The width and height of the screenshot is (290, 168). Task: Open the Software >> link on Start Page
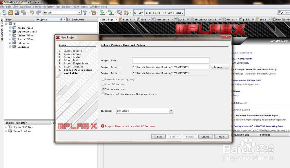[240, 103]
